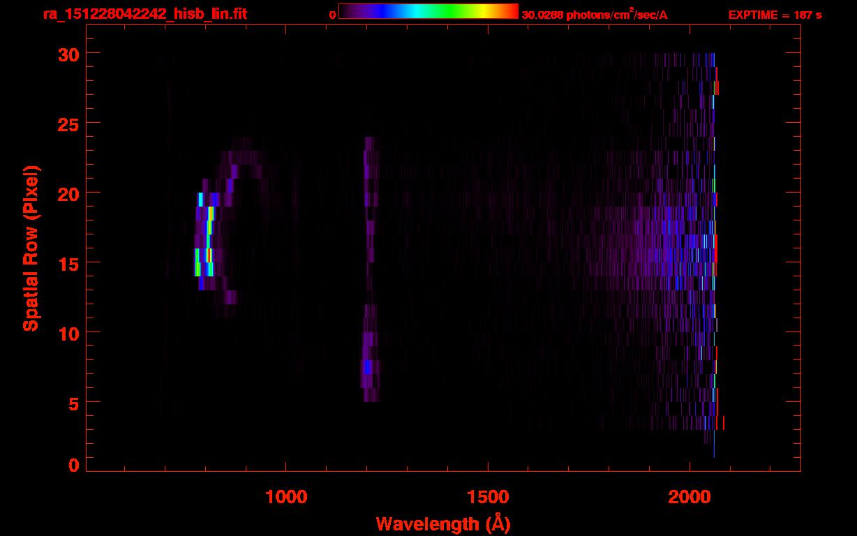The width and height of the screenshot is (857, 536).
Task: Click the EXPTIME = 187 s text
Action: [x=775, y=15]
